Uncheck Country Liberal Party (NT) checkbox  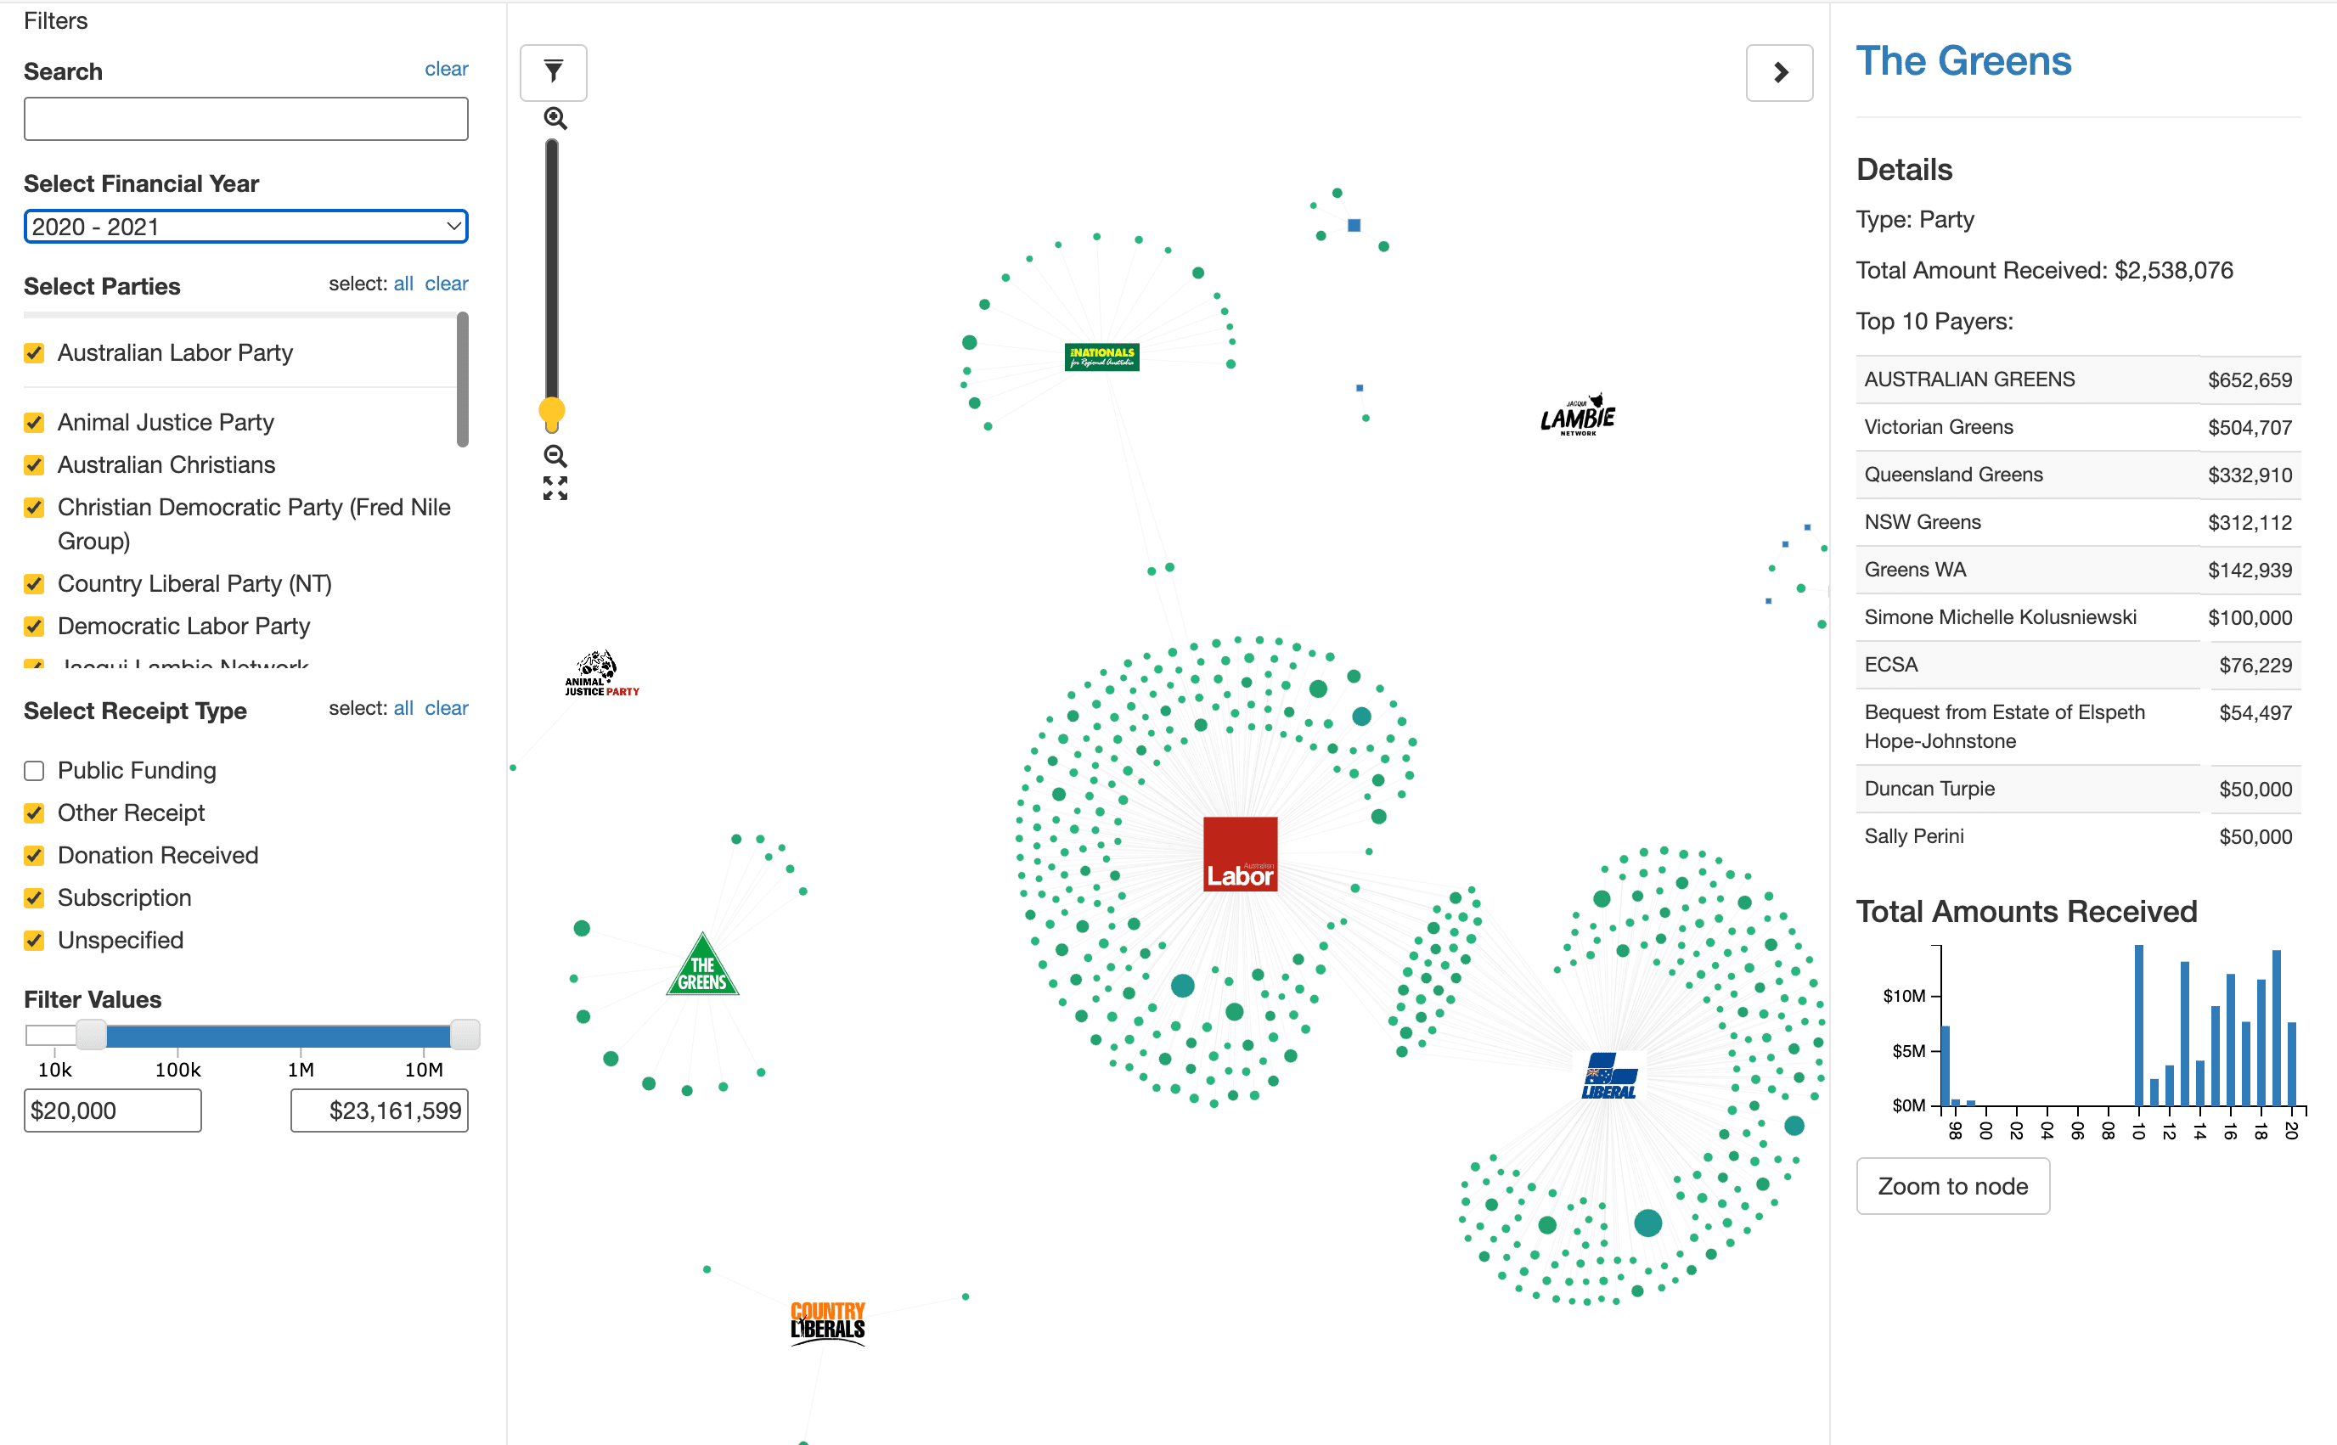[35, 584]
